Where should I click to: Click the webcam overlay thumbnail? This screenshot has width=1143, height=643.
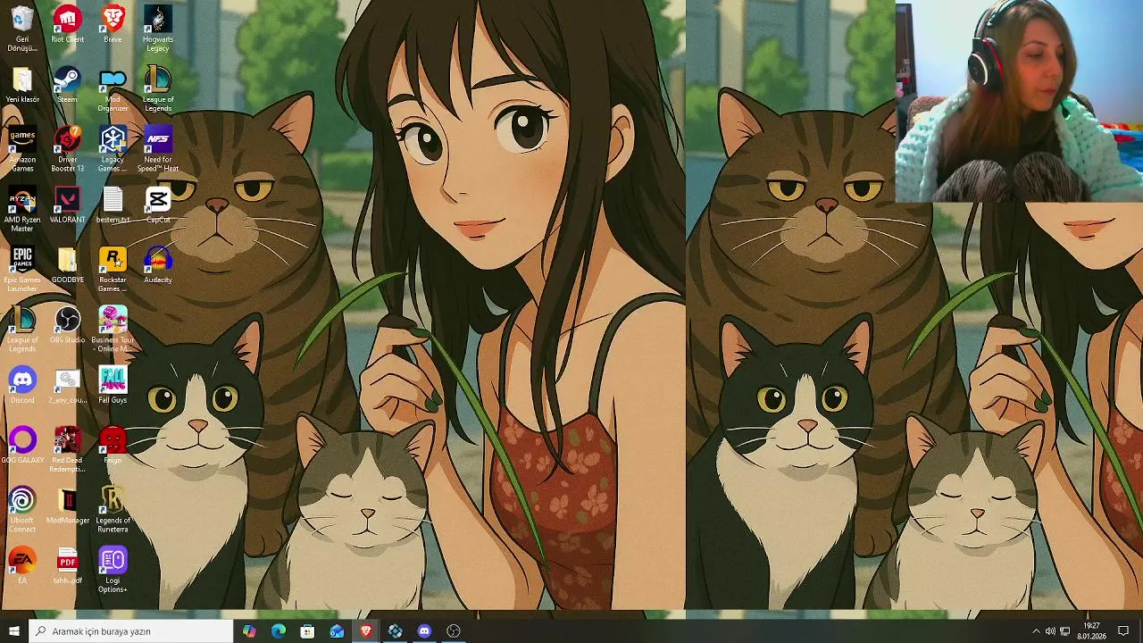[1019, 101]
